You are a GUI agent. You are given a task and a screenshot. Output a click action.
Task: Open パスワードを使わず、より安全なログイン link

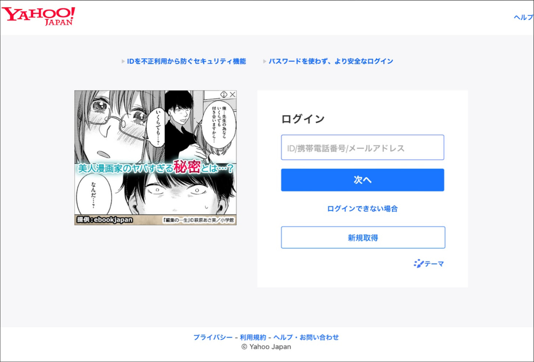tap(331, 61)
